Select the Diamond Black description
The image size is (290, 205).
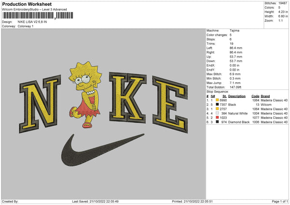click(x=239, y=122)
